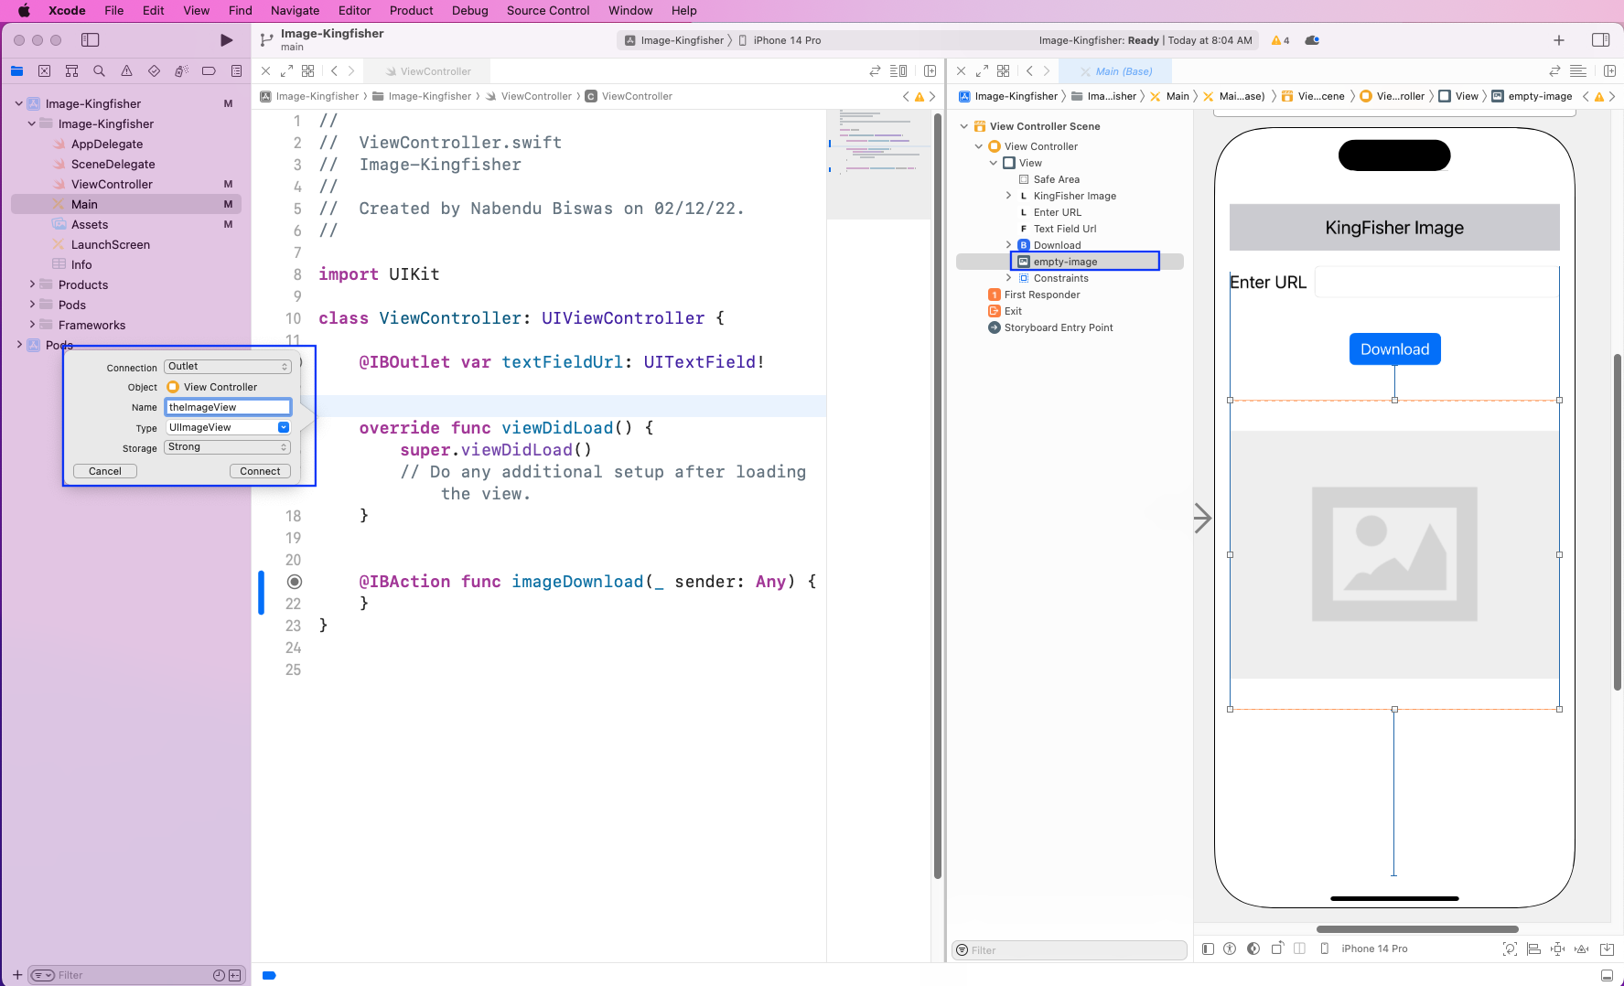Open accessibility options in canvas bar
This screenshot has width=1624, height=986.
(1230, 948)
